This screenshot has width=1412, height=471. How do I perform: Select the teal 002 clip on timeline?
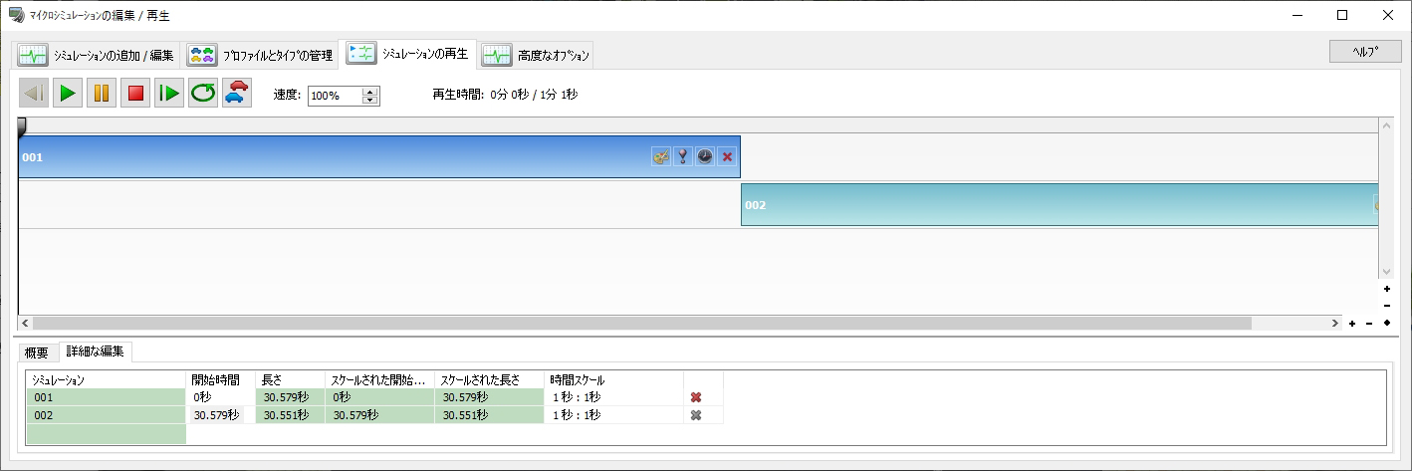[1059, 204]
